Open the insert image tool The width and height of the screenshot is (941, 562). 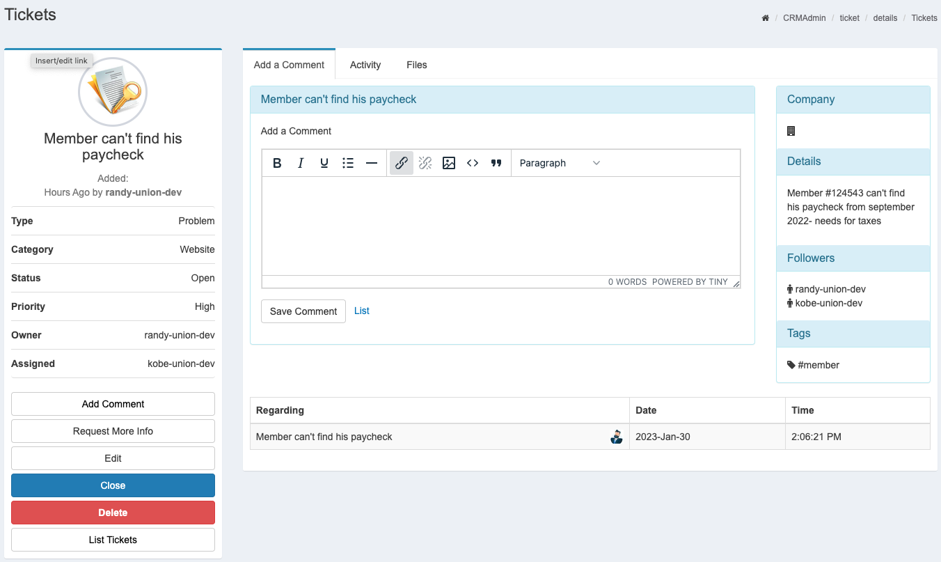tap(449, 163)
